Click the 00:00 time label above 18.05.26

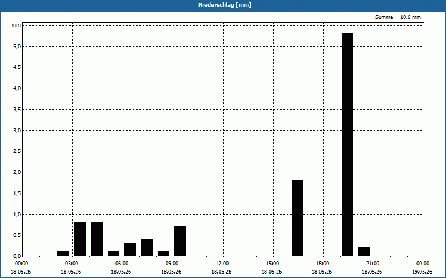click(x=21, y=264)
